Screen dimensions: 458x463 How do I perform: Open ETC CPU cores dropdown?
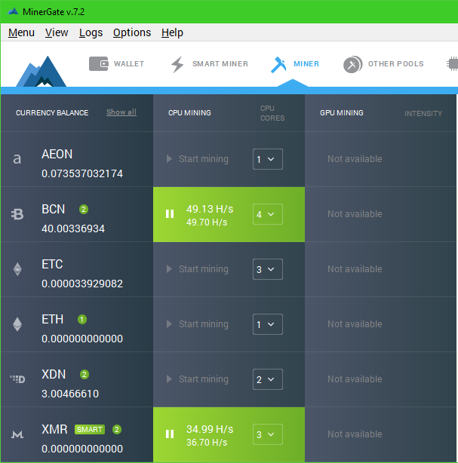268,269
